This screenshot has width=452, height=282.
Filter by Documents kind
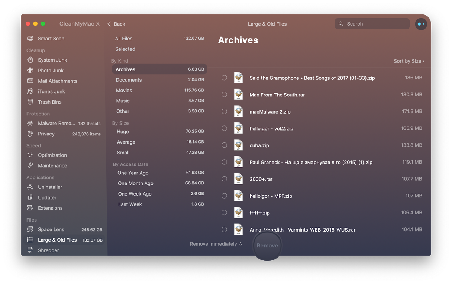tap(159, 80)
